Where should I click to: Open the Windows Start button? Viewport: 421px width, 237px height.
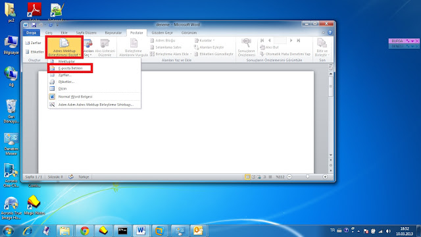(x=8, y=231)
